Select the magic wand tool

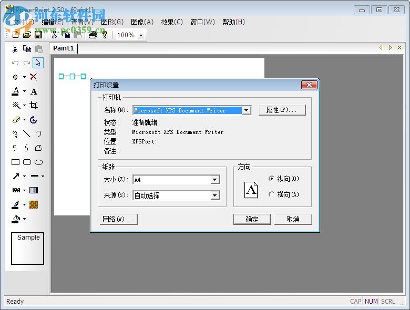16,105
